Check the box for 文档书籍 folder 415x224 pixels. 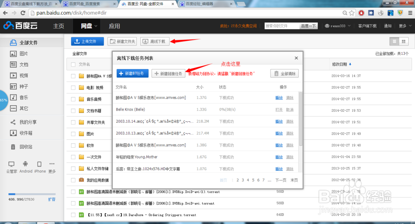click(73, 111)
